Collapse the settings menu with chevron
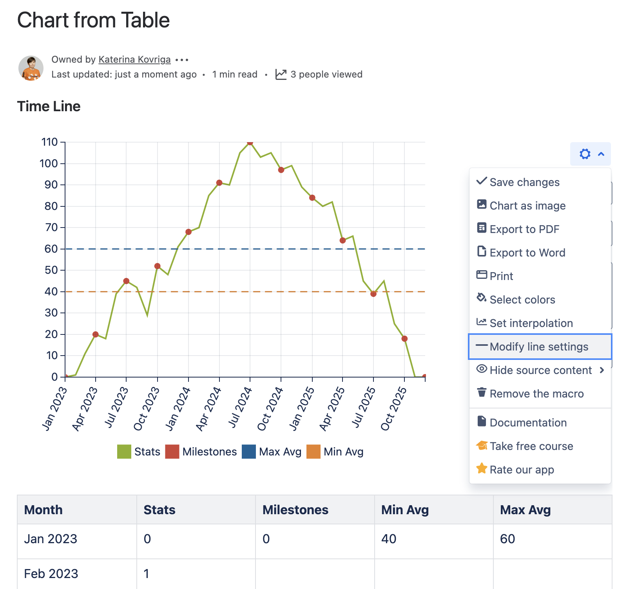This screenshot has width=627, height=589. pyautogui.click(x=601, y=154)
